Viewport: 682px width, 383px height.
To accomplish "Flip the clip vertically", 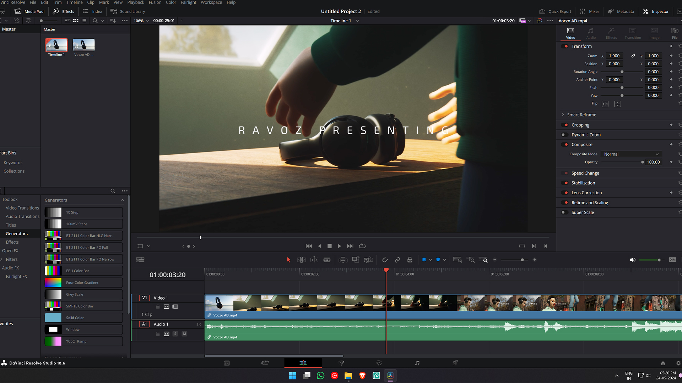I will tap(618, 104).
